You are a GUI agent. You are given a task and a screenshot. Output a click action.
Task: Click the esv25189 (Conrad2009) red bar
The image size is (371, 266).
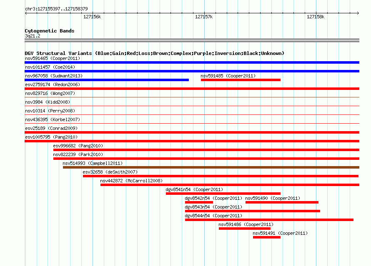pos(192,132)
